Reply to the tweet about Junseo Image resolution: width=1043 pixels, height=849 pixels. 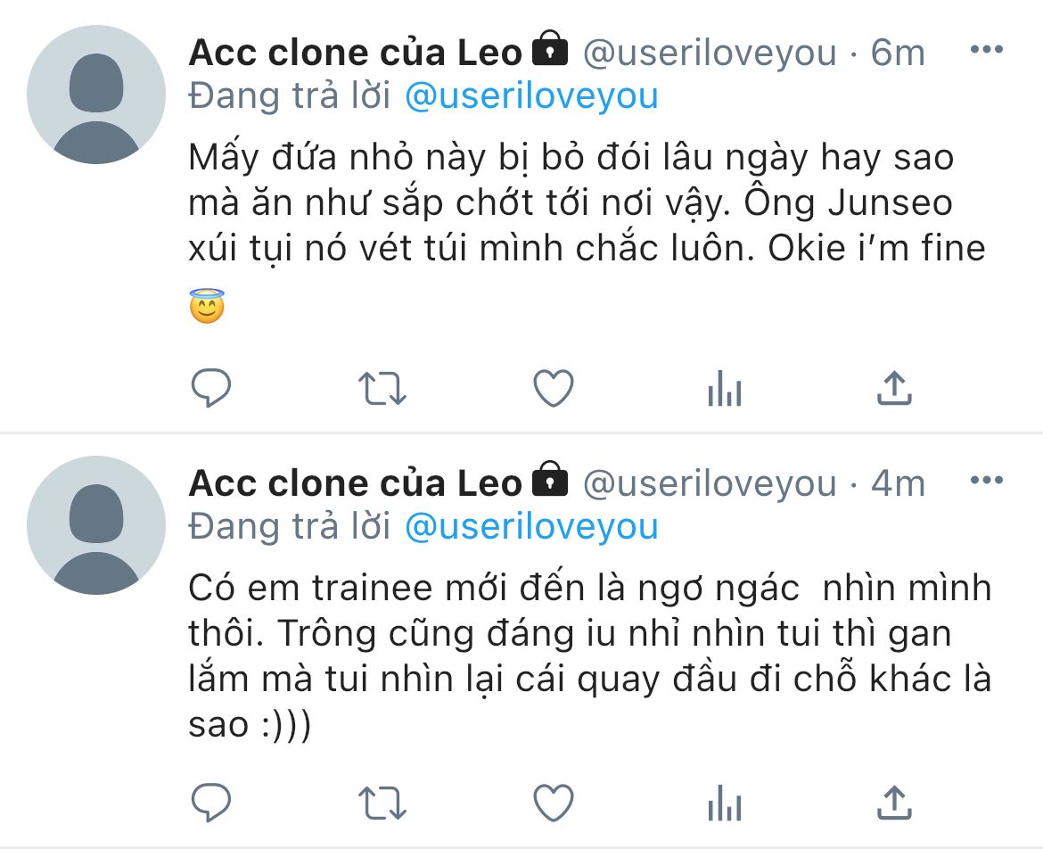click(211, 388)
